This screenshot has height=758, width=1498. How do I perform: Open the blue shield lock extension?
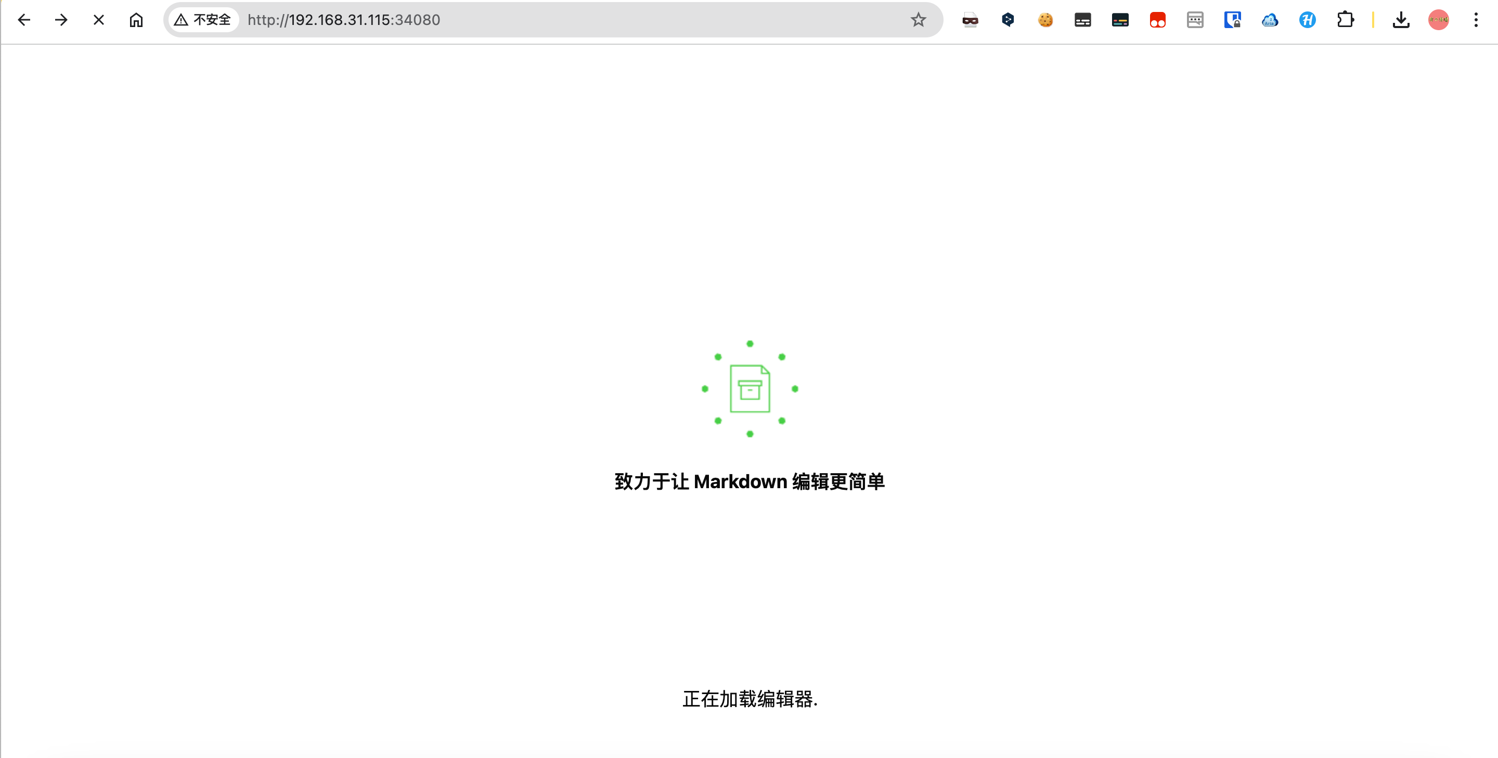pyautogui.click(x=1232, y=20)
